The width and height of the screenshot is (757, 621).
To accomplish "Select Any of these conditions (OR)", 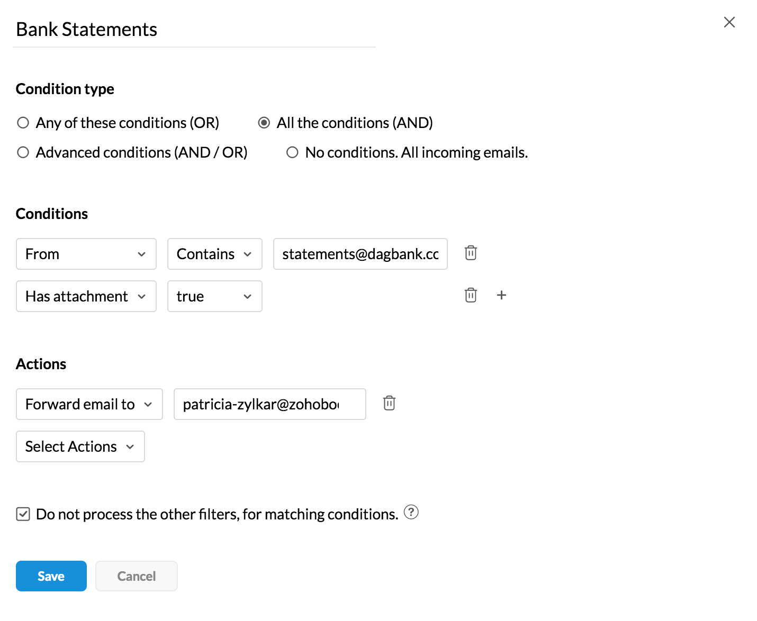I will pos(23,123).
